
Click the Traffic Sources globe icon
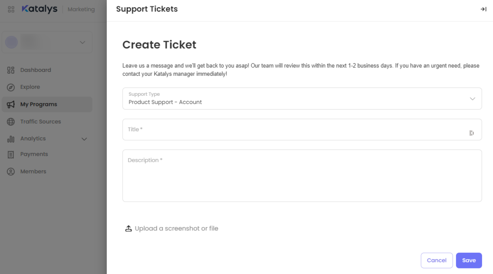click(x=11, y=122)
